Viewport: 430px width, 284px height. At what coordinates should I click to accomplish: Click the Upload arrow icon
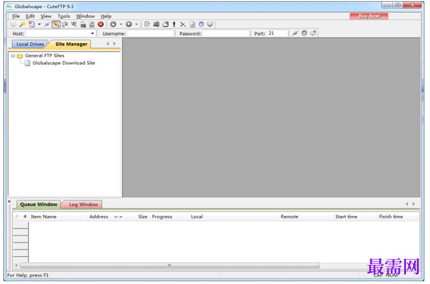point(129,24)
